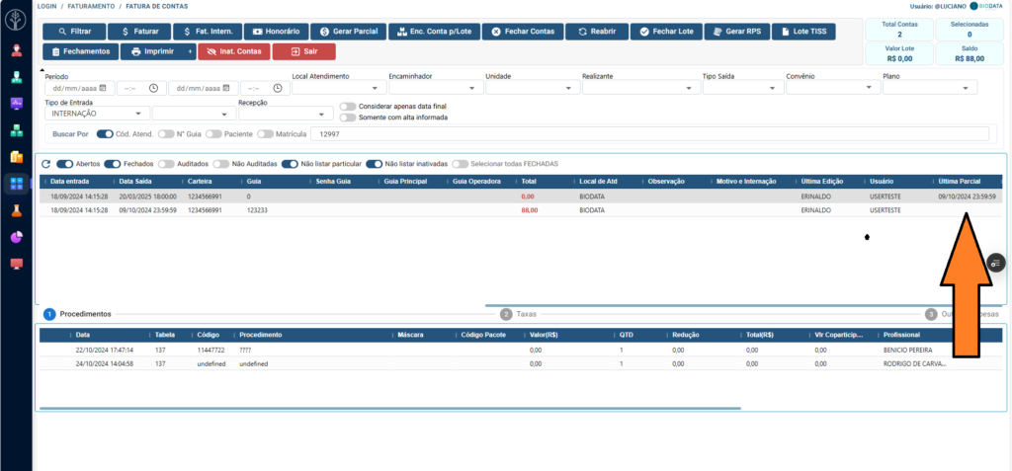Click the tree logo at sidebar top
This screenshot has width=1012, height=471.
(16, 19)
